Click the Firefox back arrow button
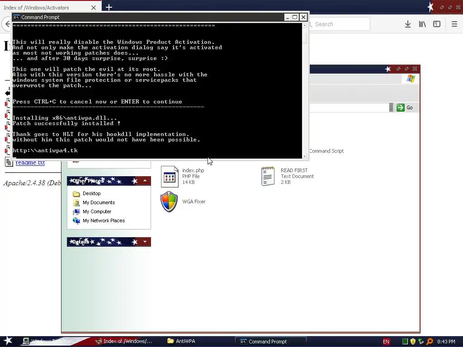The width and height of the screenshot is (463, 347). (x=7, y=24)
